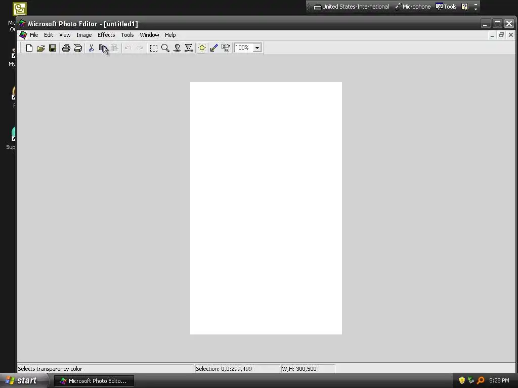Activate the dashed rectangle Select tool
Viewport: 518px width, 388px height.
[x=154, y=48]
